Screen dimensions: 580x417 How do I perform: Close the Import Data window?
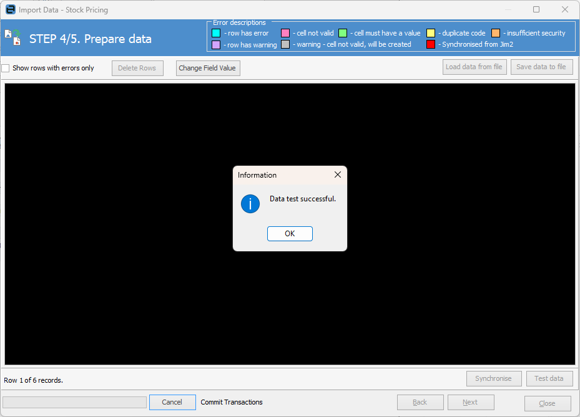564,9
